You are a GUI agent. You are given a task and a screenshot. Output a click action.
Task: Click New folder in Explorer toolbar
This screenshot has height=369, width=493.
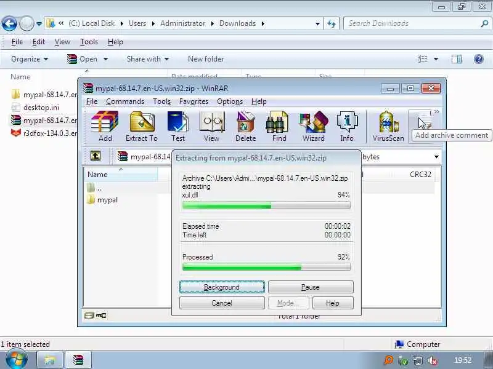[x=206, y=59]
